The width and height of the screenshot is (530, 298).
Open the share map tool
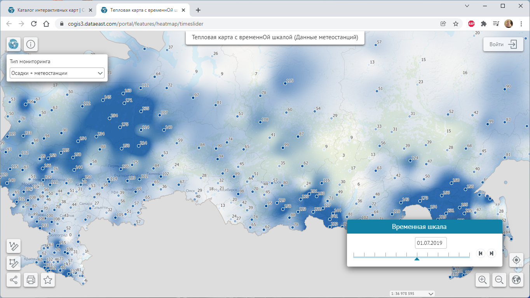14,280
